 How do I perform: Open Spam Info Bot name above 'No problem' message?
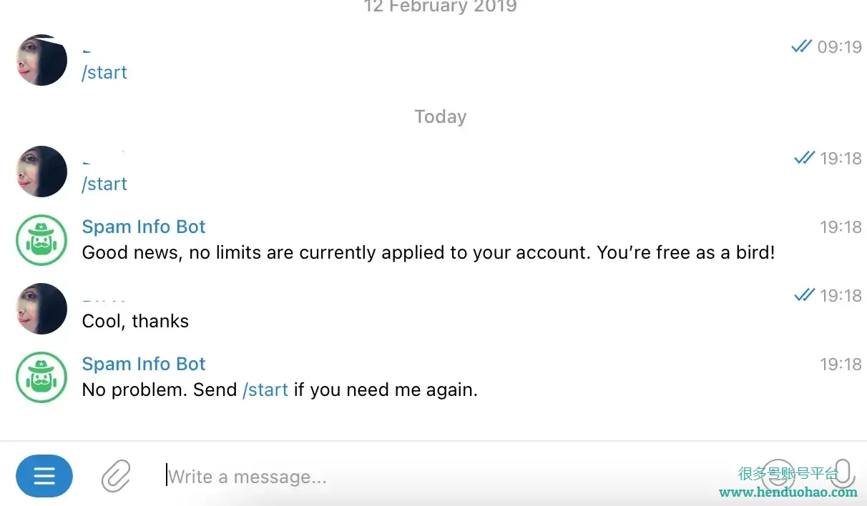144,364
